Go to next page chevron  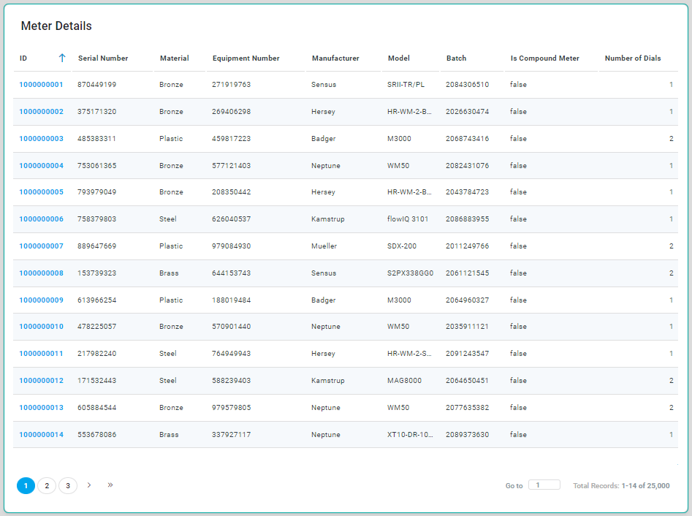[89, 485]
